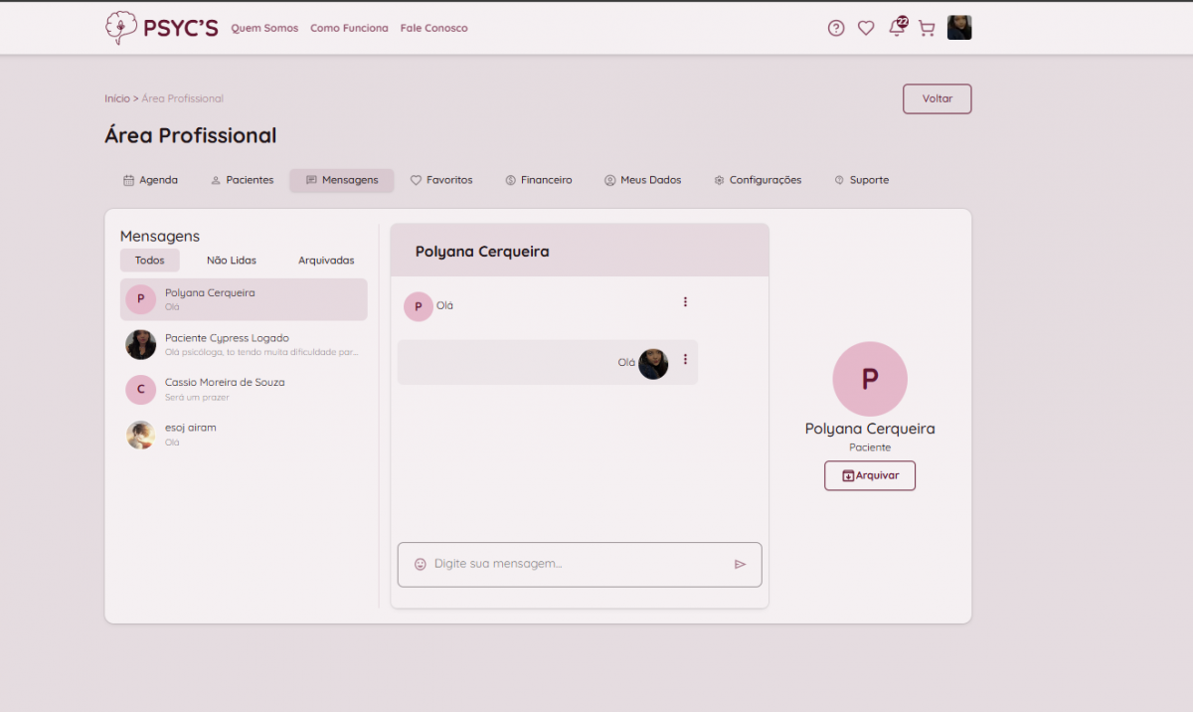The height and width of the screenshot is (712, 1193).
Task: Click the user profile avatar in header
Action: pos(959,28)
